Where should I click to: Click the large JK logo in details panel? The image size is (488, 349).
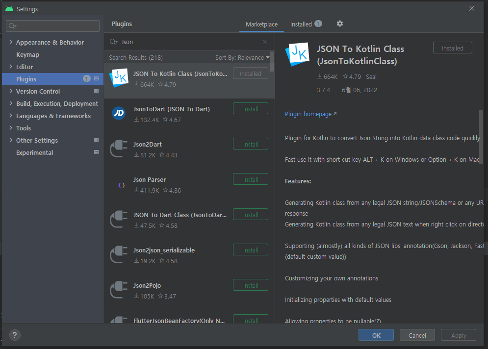(x=298, y=54)
